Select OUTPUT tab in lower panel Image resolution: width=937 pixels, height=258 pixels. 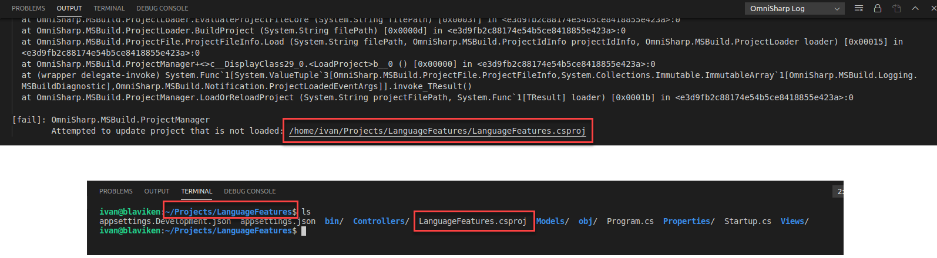(x=157, y=191)
